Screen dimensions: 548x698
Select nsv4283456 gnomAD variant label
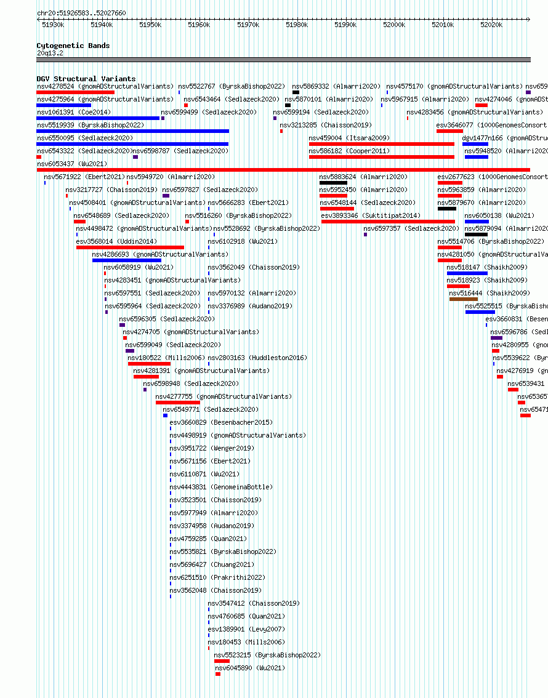point(475,112)
